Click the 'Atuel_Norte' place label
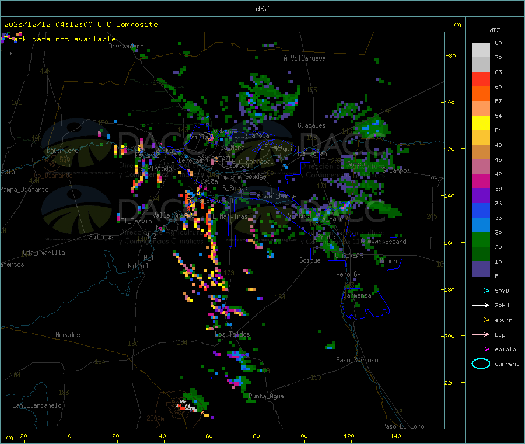Screen dimensions: 525x444 pos(277,196)
